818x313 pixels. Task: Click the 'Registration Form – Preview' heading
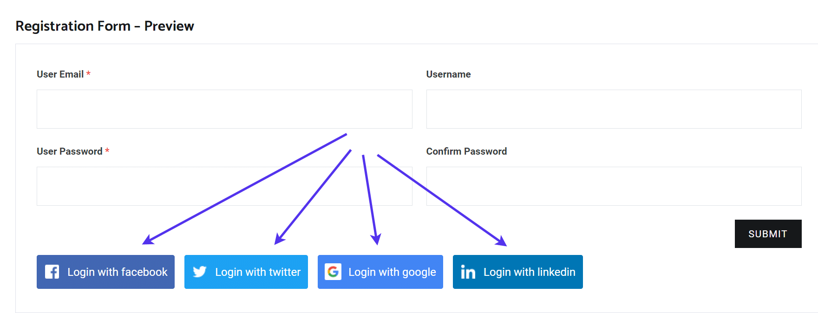click(105, 26)
